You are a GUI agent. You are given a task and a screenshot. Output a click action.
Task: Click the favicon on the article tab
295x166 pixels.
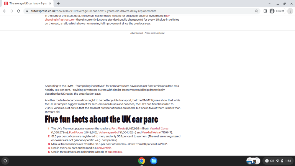tap(6, 3)
